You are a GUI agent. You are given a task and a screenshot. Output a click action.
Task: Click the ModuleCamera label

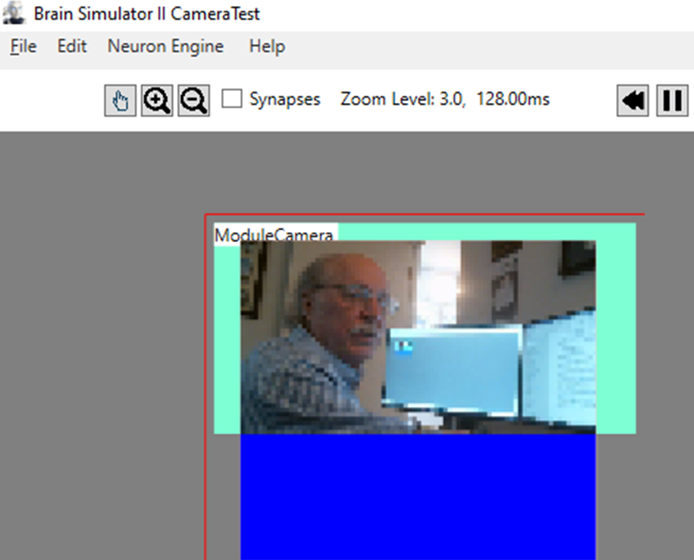coord(273,234)
